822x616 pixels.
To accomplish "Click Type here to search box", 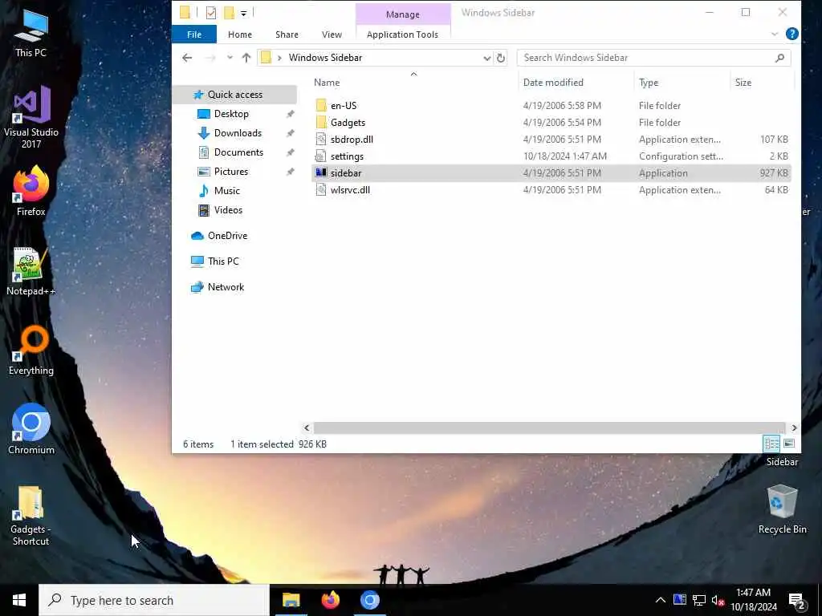I will coord(154,600).
